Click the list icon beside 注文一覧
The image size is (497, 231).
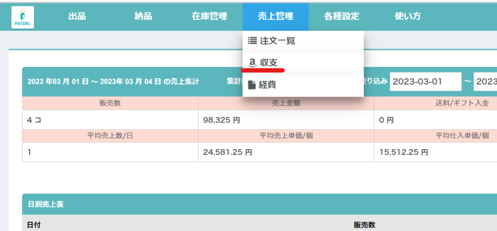pyautogui.click(x=252, y=41)
